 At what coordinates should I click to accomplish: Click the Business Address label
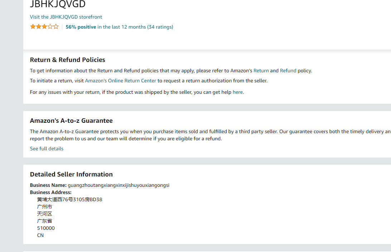coord(50,192)
